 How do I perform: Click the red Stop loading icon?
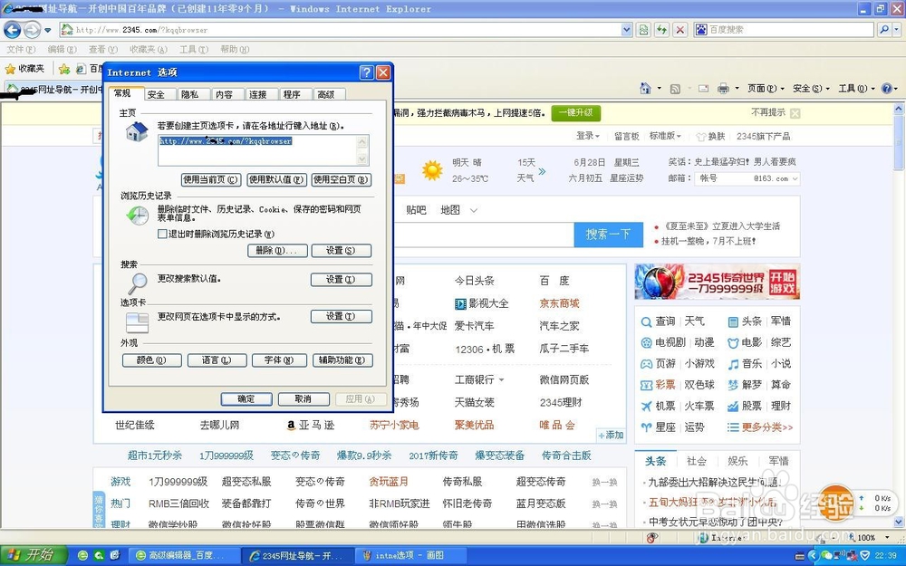click(680, 30)
